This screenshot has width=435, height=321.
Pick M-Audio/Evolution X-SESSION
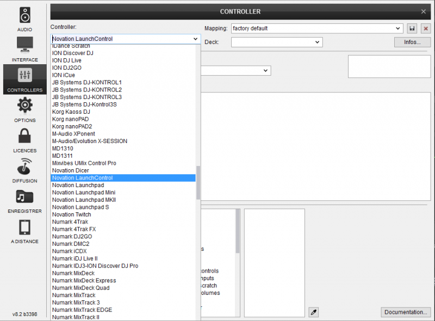point(123,141)
